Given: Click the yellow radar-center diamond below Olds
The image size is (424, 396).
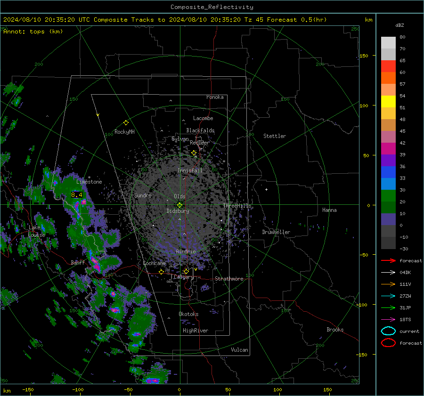Looking at the screenshot, I should [x=179, y=205].
